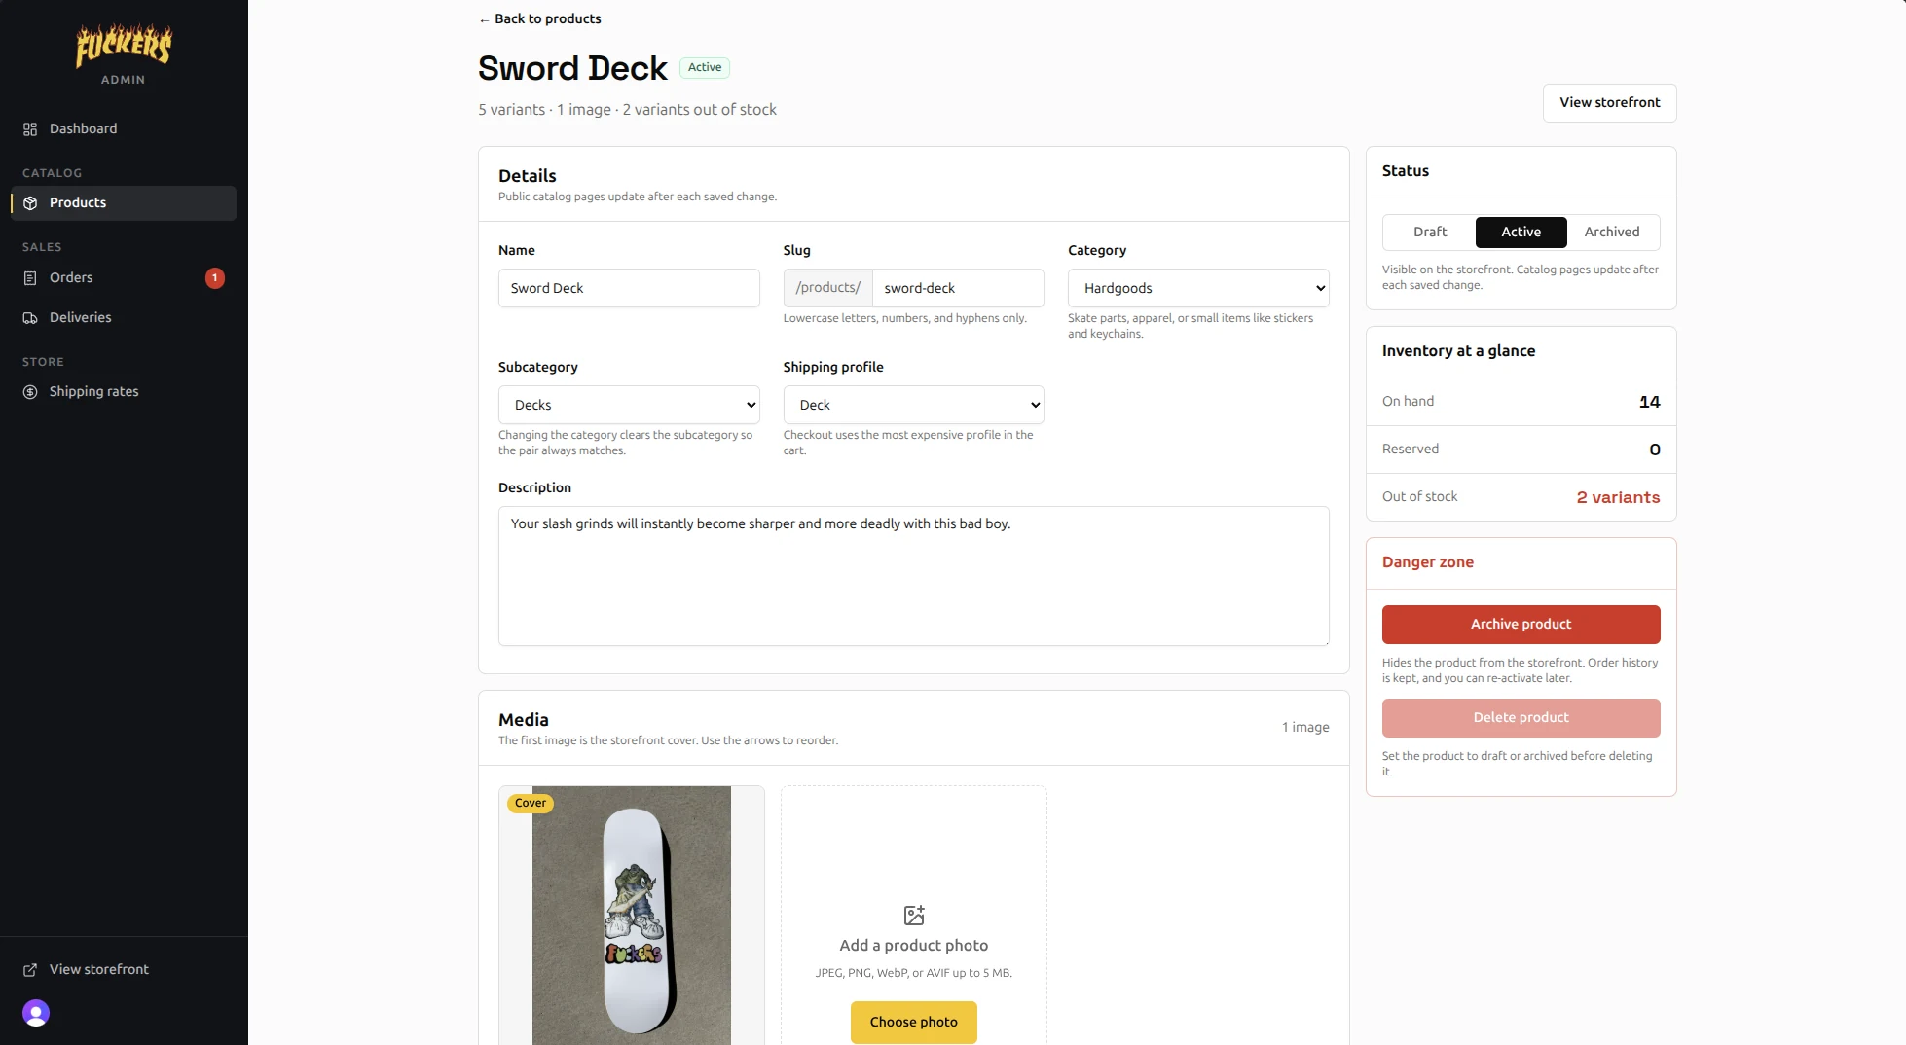Click the Choose photo button
The height and width of the screenshot is (1045, 1906).
913,1023
